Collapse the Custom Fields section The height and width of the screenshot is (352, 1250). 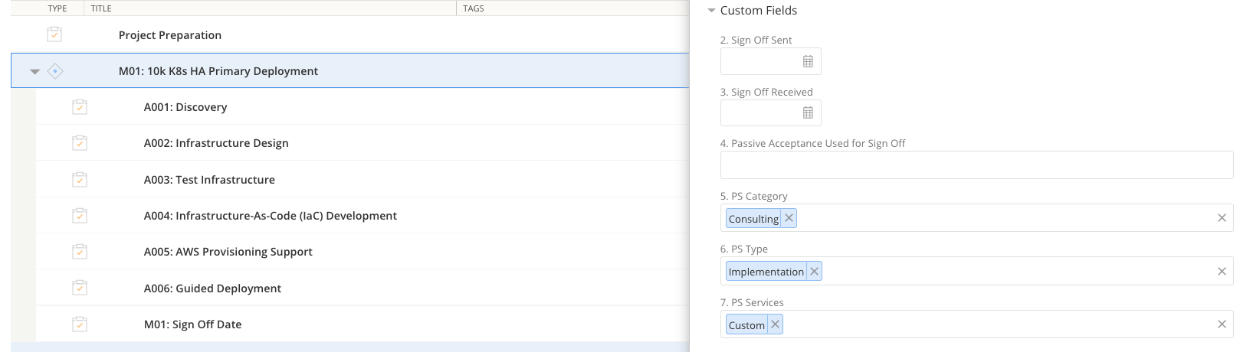[711, 11]
